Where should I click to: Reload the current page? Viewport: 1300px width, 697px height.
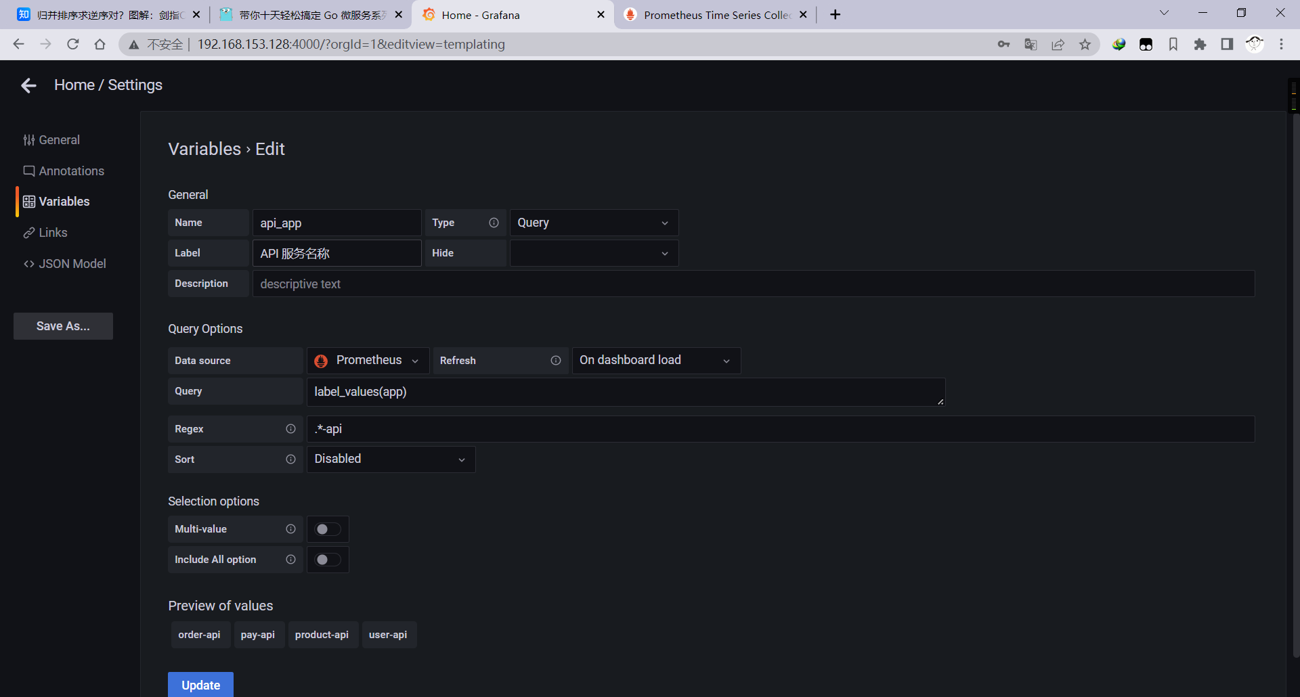[73, 44]
